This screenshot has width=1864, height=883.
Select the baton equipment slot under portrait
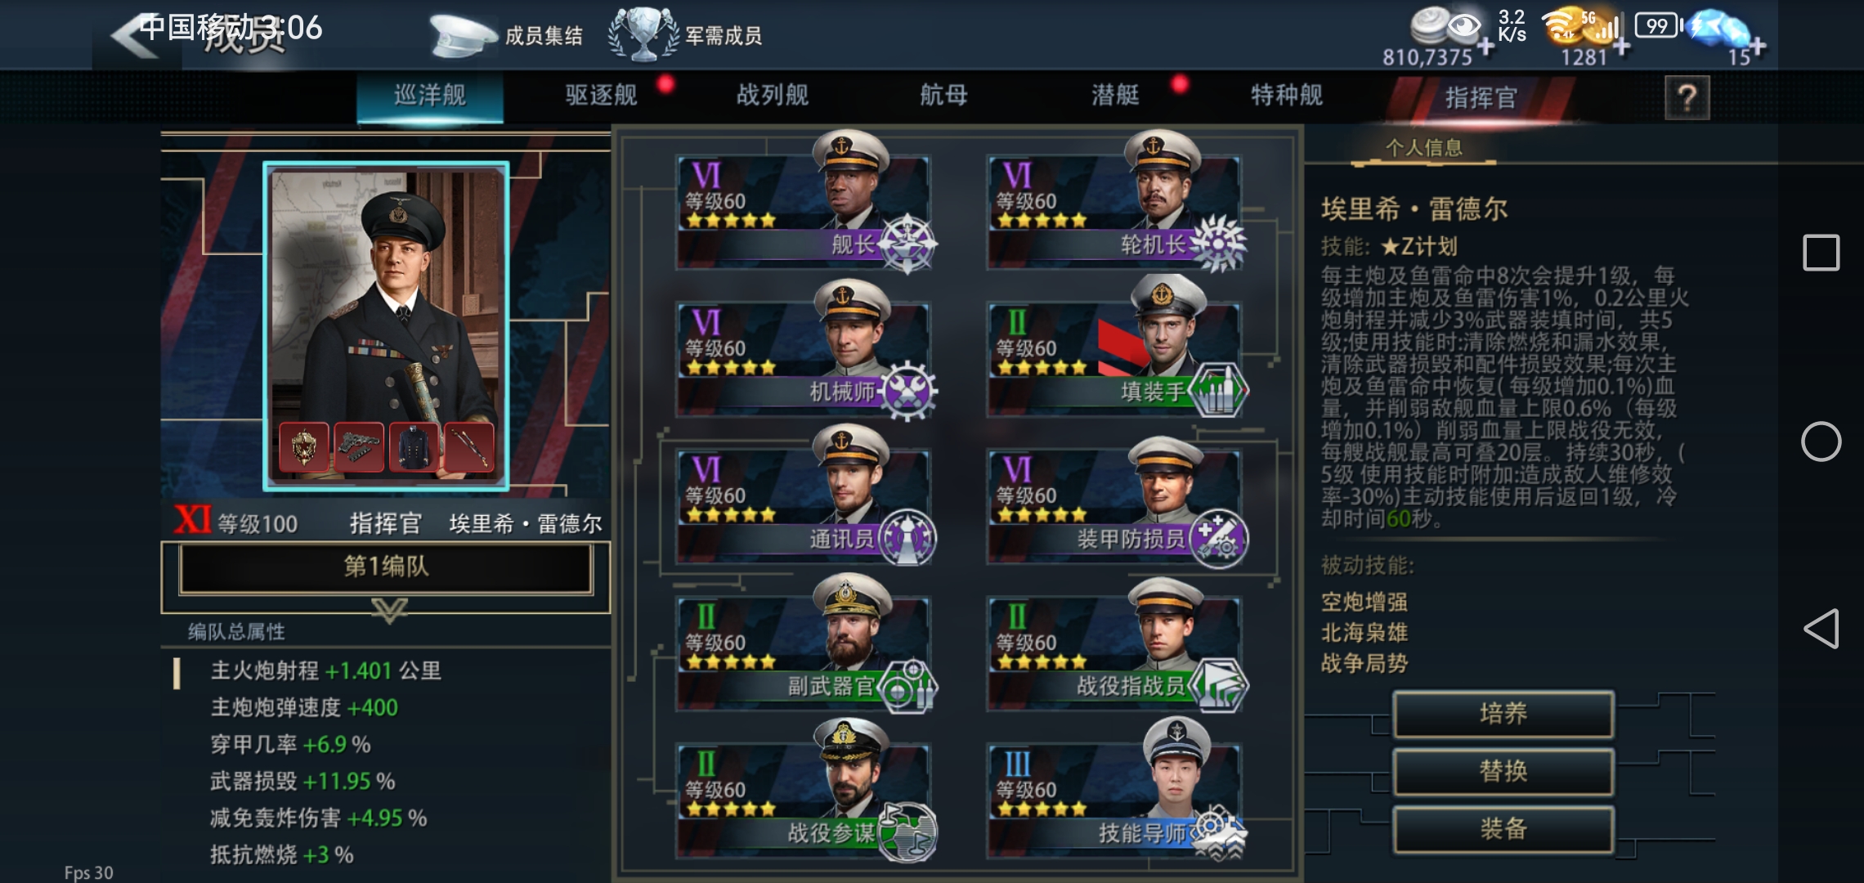click(468, 446)
